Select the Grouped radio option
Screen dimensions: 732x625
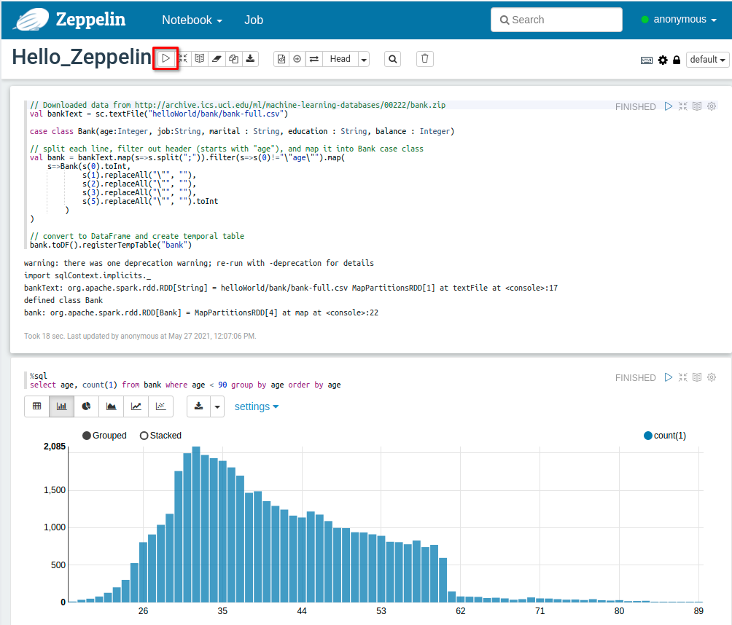87,436
